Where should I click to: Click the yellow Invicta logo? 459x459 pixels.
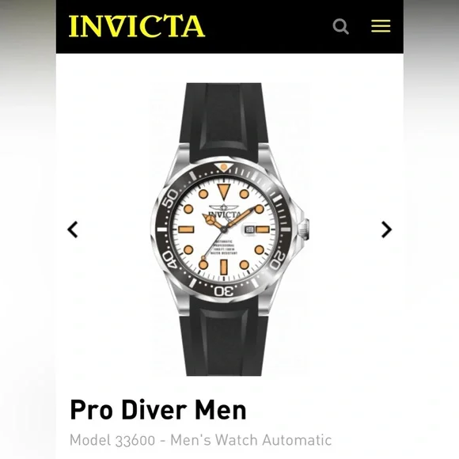click(137, 26)
